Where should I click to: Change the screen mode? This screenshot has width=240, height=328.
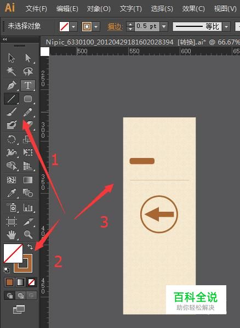click(x=19, y=309)
